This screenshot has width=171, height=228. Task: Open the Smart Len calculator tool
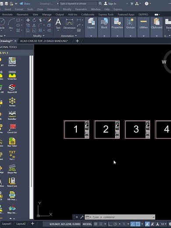pos(12,182)
